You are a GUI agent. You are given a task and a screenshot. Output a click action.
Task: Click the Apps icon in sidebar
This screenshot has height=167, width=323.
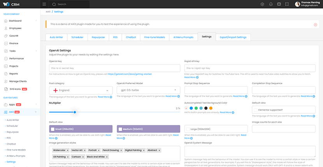[6, 104]
